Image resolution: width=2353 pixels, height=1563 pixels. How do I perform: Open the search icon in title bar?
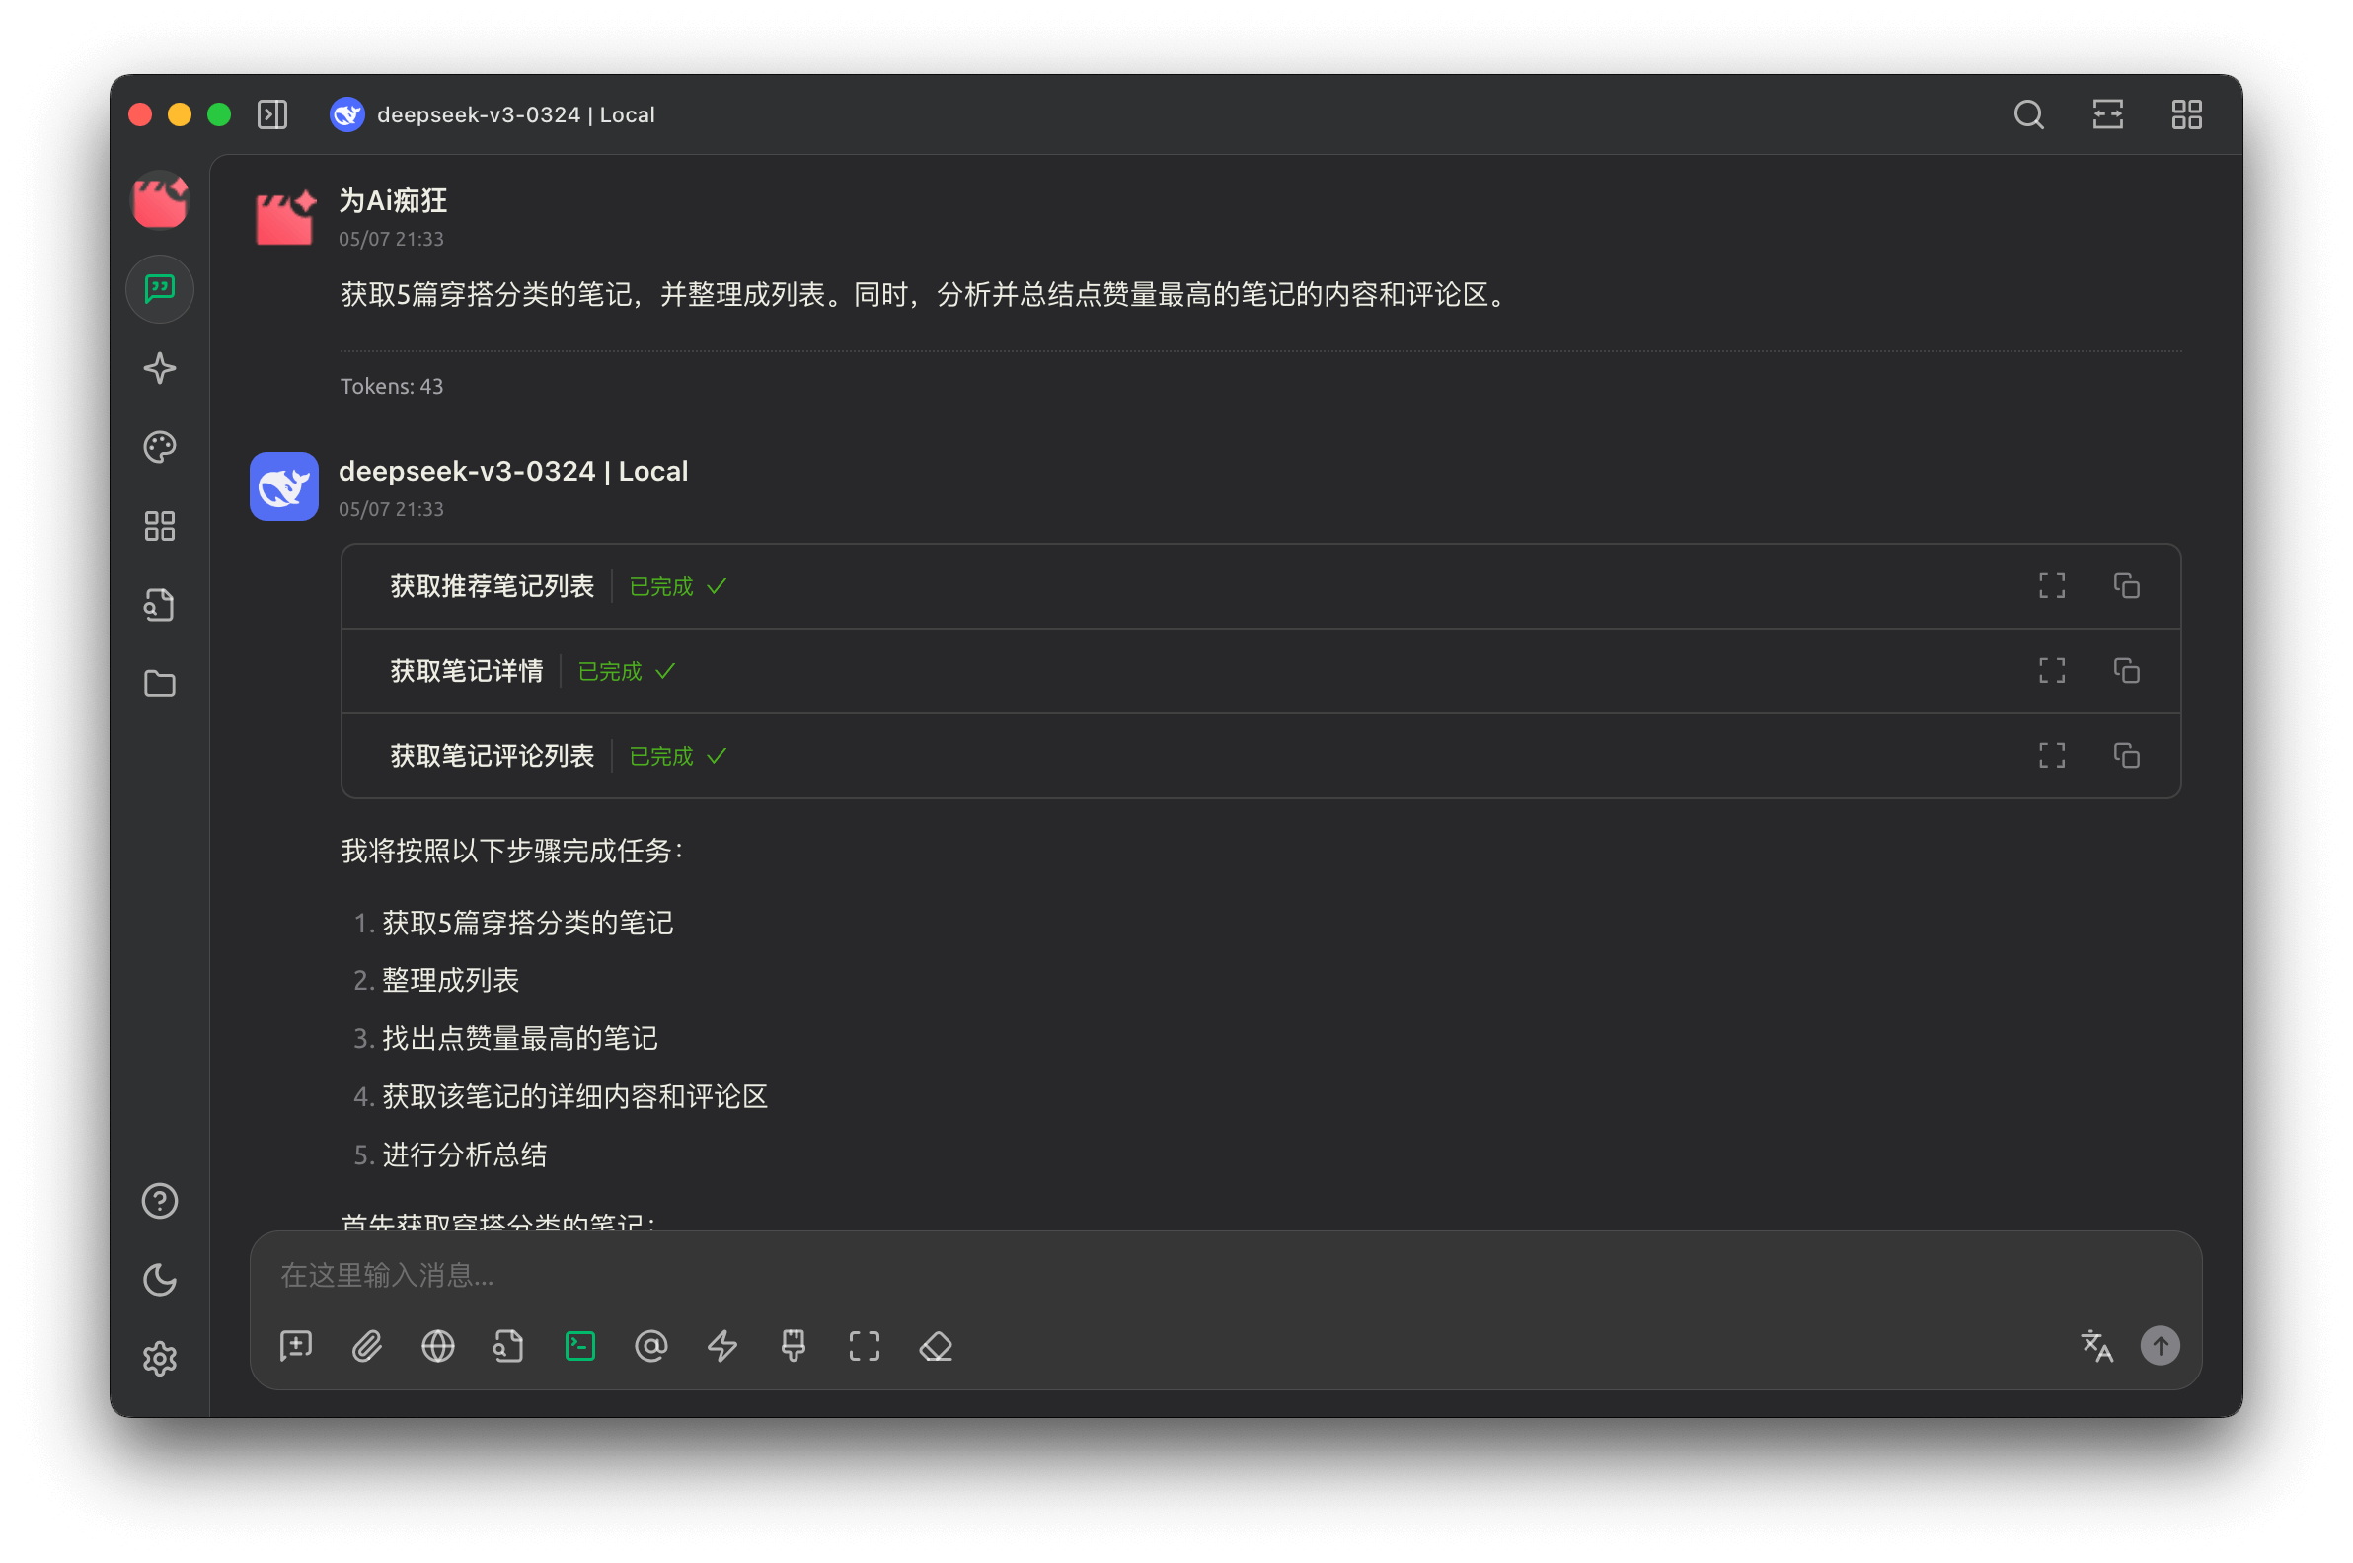(2028, 114)
